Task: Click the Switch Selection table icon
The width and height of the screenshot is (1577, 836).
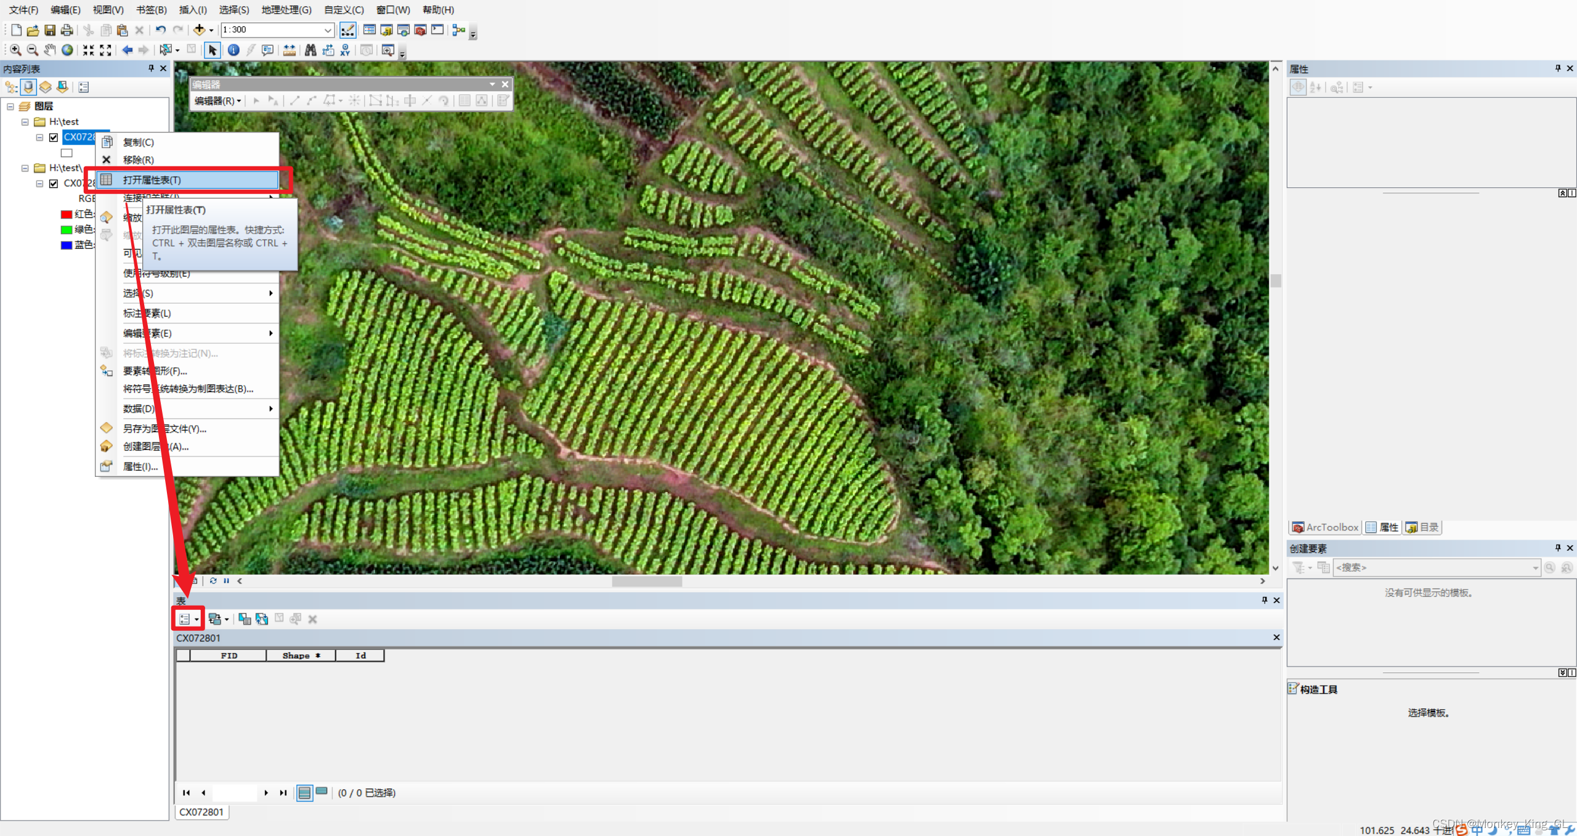Action: [x=262, y=619]
